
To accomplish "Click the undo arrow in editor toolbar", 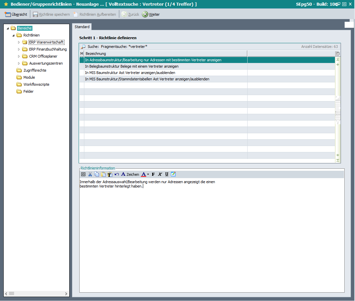I will 116,174.
